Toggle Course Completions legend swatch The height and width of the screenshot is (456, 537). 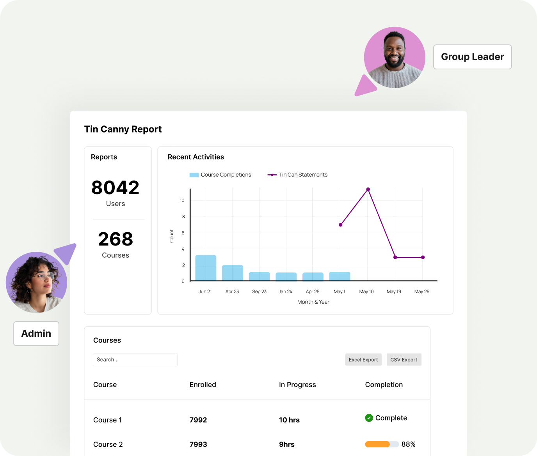(194, 175)
